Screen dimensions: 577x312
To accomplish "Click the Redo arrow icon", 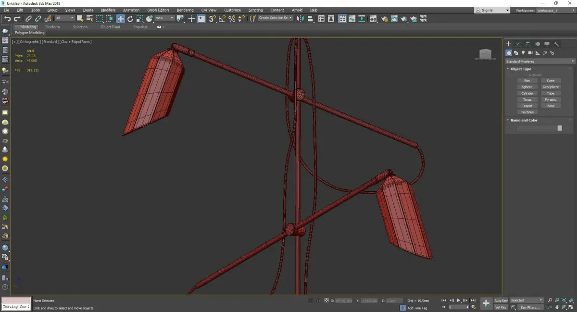I will coord(17,19).
